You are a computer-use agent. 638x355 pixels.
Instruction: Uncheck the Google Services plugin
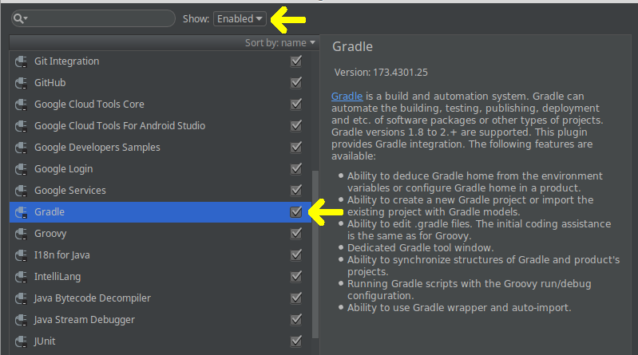[x=295, y=191]
